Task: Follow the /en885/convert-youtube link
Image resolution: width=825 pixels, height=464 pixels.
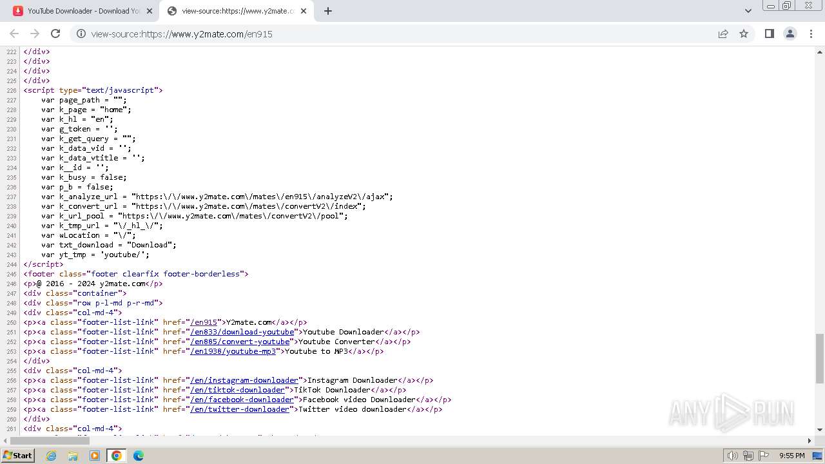Action: [x=240, y=342]
